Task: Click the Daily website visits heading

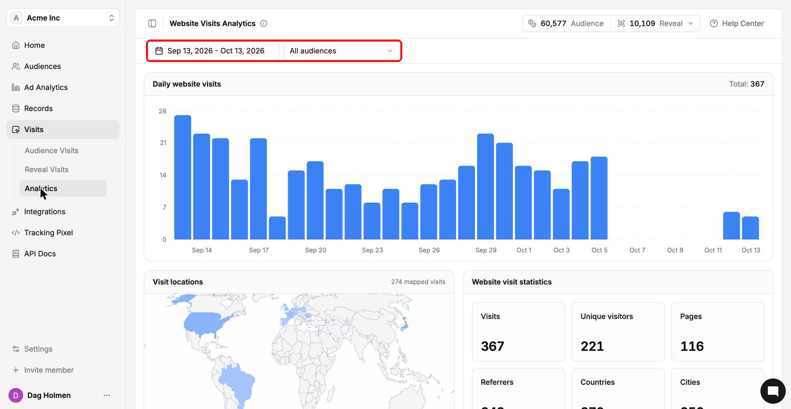Action: click(x=187, y=84)
